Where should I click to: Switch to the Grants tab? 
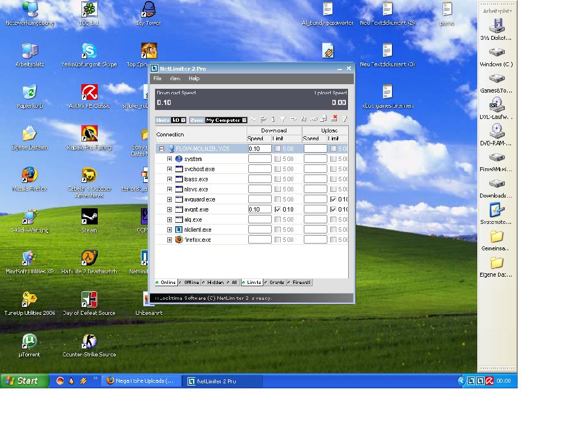[275, 283]
